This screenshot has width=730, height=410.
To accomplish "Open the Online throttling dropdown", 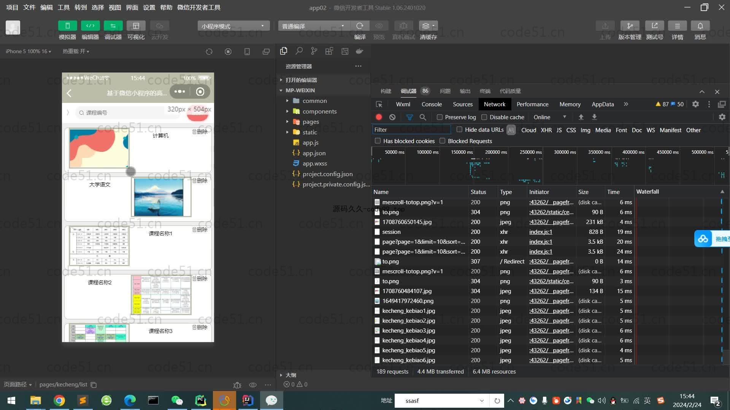I will [x=550, y=117].
